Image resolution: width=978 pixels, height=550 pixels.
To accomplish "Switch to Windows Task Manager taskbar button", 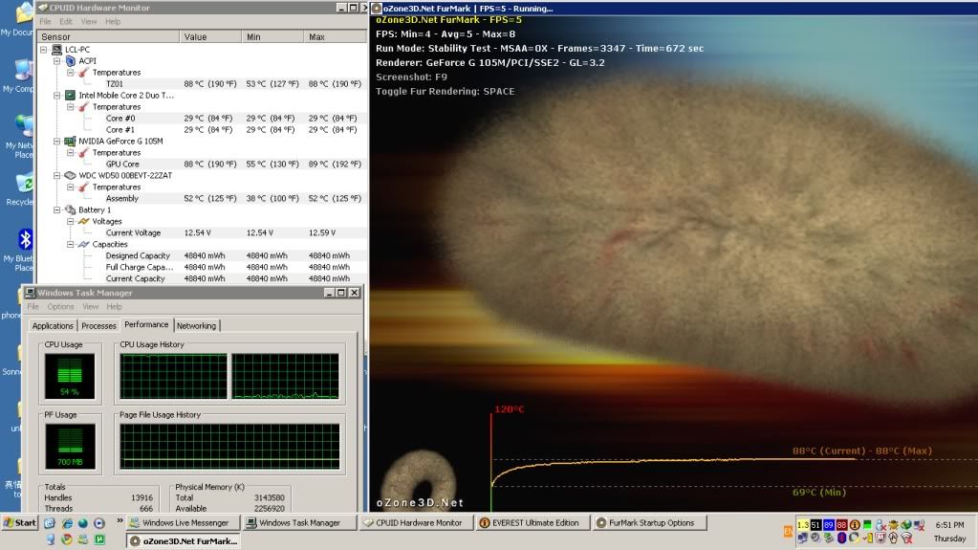I will [299, 523].
